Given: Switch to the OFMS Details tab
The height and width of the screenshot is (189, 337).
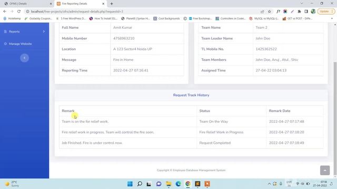Looking at the screenshot, I should (27, 4).
